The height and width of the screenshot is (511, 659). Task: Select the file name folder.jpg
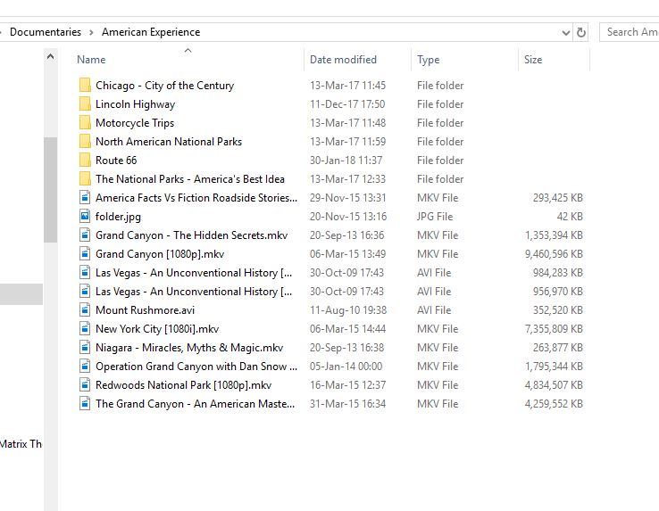[118, 217]
